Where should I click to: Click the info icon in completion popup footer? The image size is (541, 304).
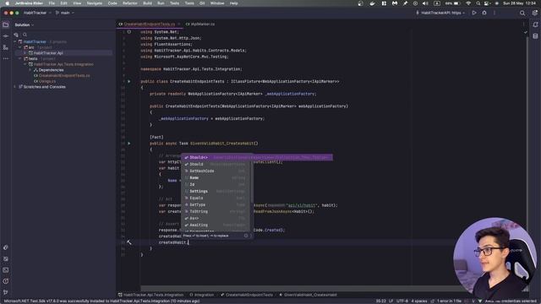(x=246, y=236)
